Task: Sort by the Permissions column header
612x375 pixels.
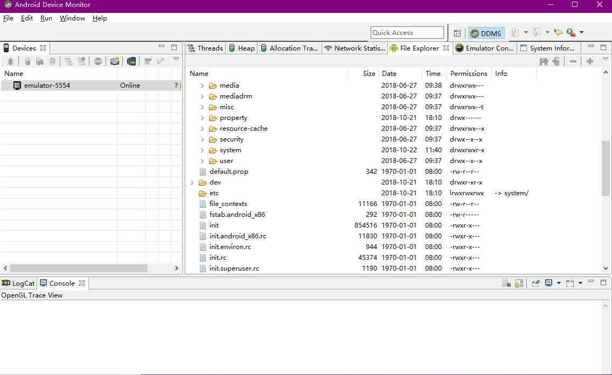Action: (469, 73)
